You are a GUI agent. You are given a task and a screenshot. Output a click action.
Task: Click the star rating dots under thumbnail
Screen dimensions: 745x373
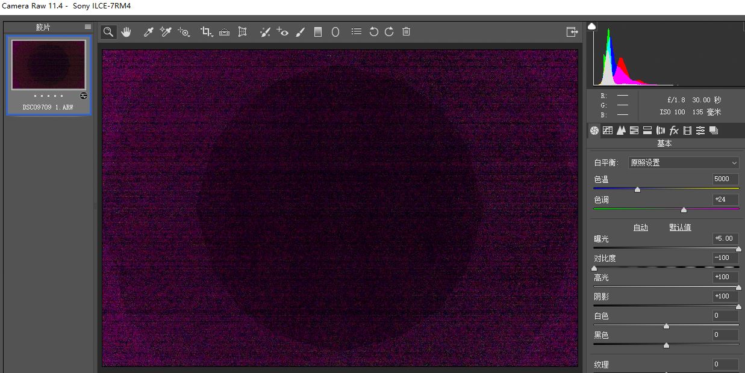[x=49, y=96]
